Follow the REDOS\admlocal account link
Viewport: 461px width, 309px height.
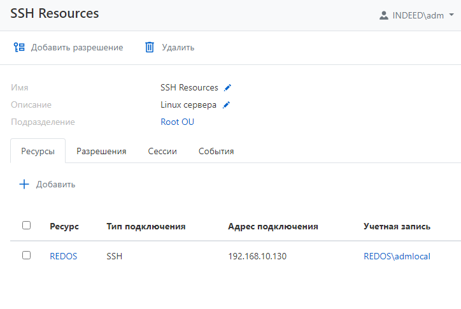tap(397, 256)
